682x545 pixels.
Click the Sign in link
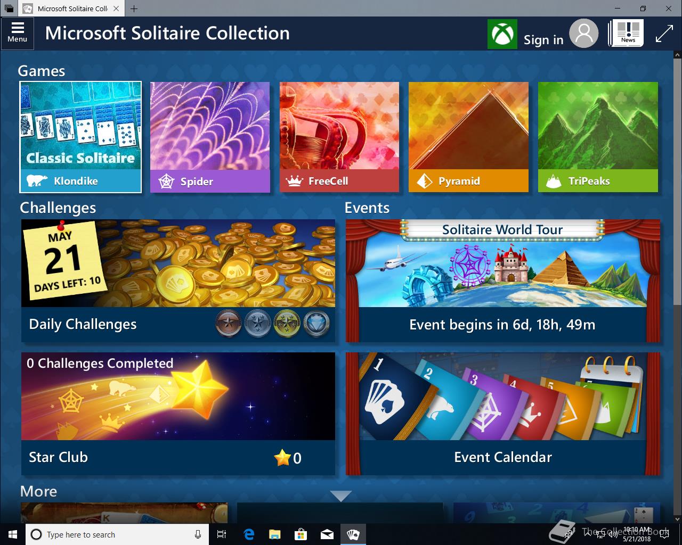click(x=543, y=40)
